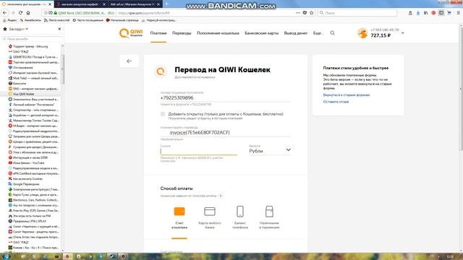
Task: Click the Оставить отзыв link
Action: (x=336, y=102)
